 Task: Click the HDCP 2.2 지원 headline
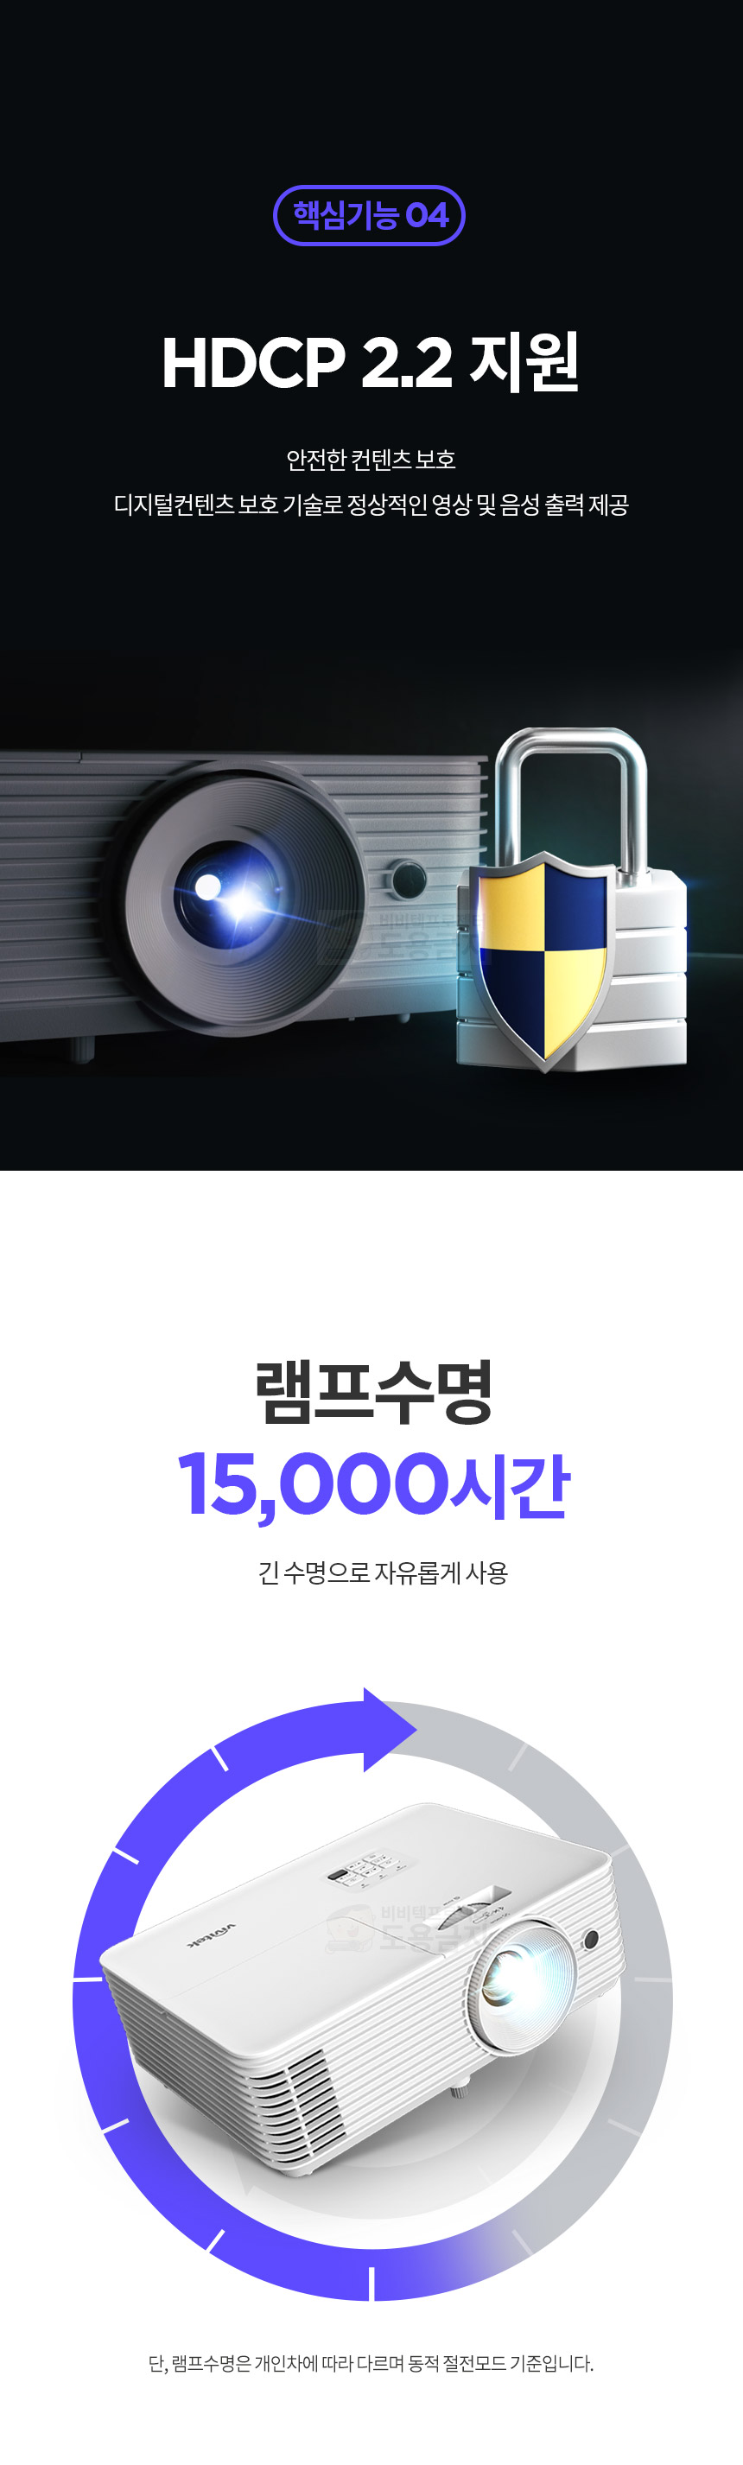tap(370, 363)
